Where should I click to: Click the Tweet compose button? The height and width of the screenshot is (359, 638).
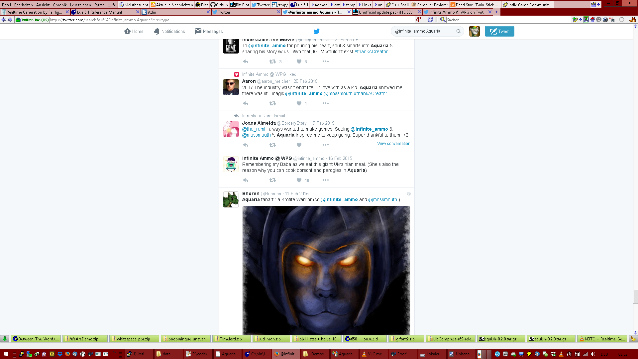pos(499,31)
